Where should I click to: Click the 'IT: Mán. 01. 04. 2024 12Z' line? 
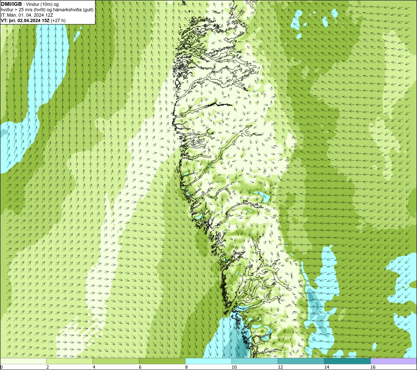tap(27, 15)
